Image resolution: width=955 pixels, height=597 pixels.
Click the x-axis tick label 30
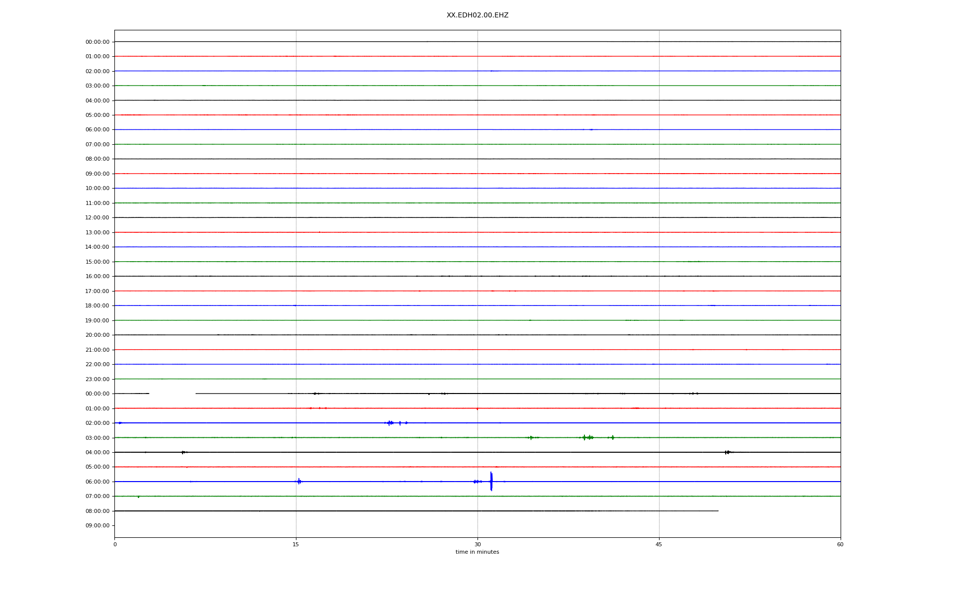[x=477, y=544]
